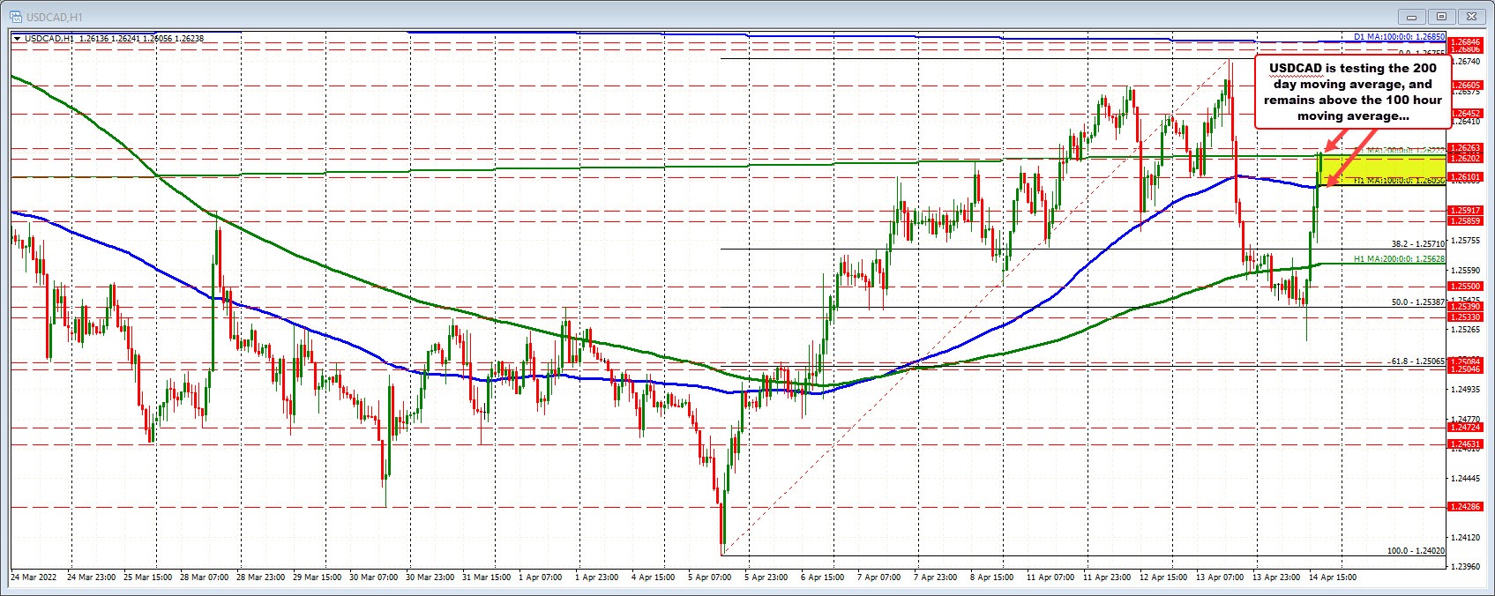Image resolution: width=1495 pixels, height=596 pixels.
Task: Select the 61.8 - 1.25065 Fibonacci label
Action: coord(1417,361)
